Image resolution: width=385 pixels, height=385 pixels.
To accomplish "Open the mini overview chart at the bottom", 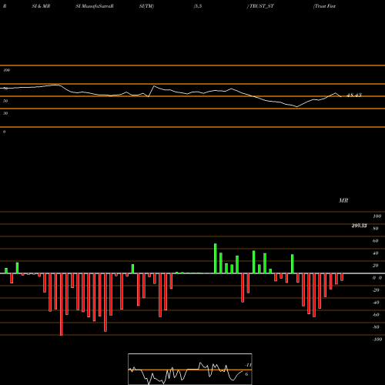I will 190,369.
